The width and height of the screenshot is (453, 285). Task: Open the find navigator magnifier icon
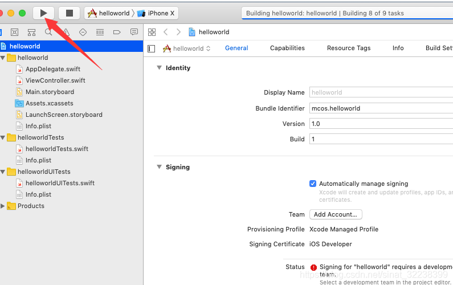[48, 32]
